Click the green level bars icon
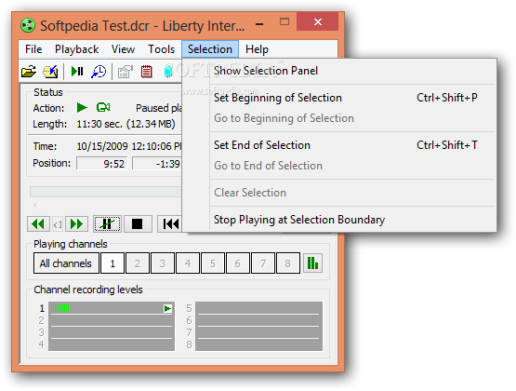This screenshot has height=391, width=516. (x=312, y=263)
